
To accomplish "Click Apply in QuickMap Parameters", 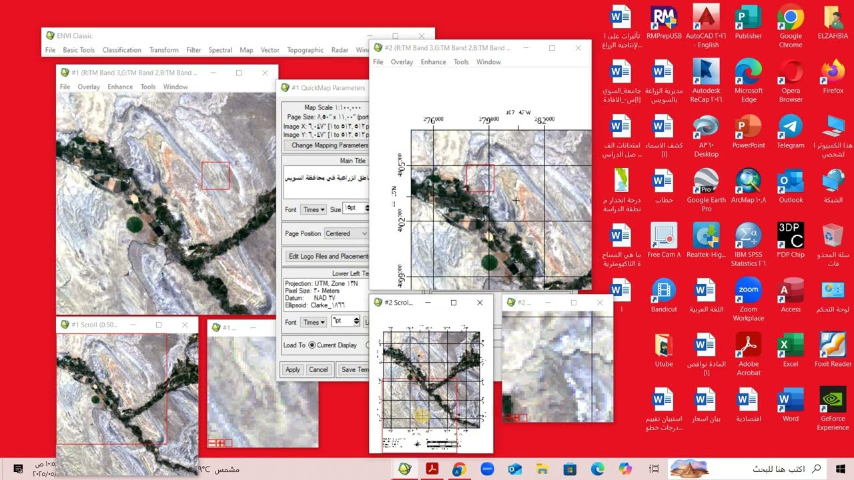I will point(293,369).
